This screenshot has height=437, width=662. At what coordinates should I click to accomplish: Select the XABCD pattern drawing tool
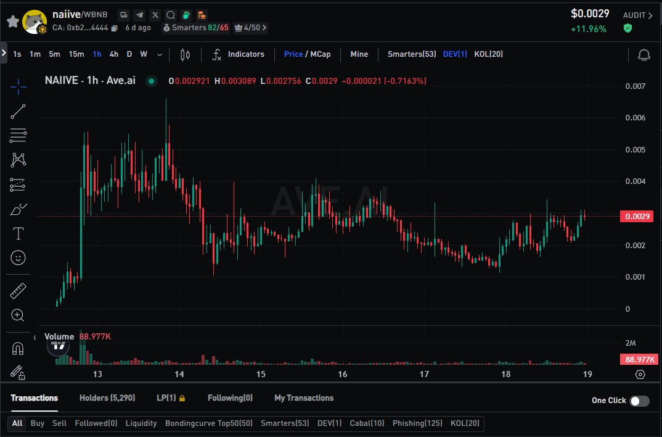click(18, 160)
